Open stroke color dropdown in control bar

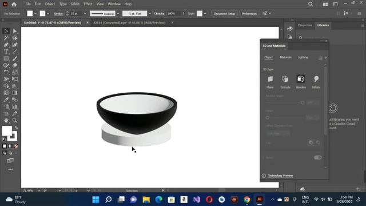48,14
